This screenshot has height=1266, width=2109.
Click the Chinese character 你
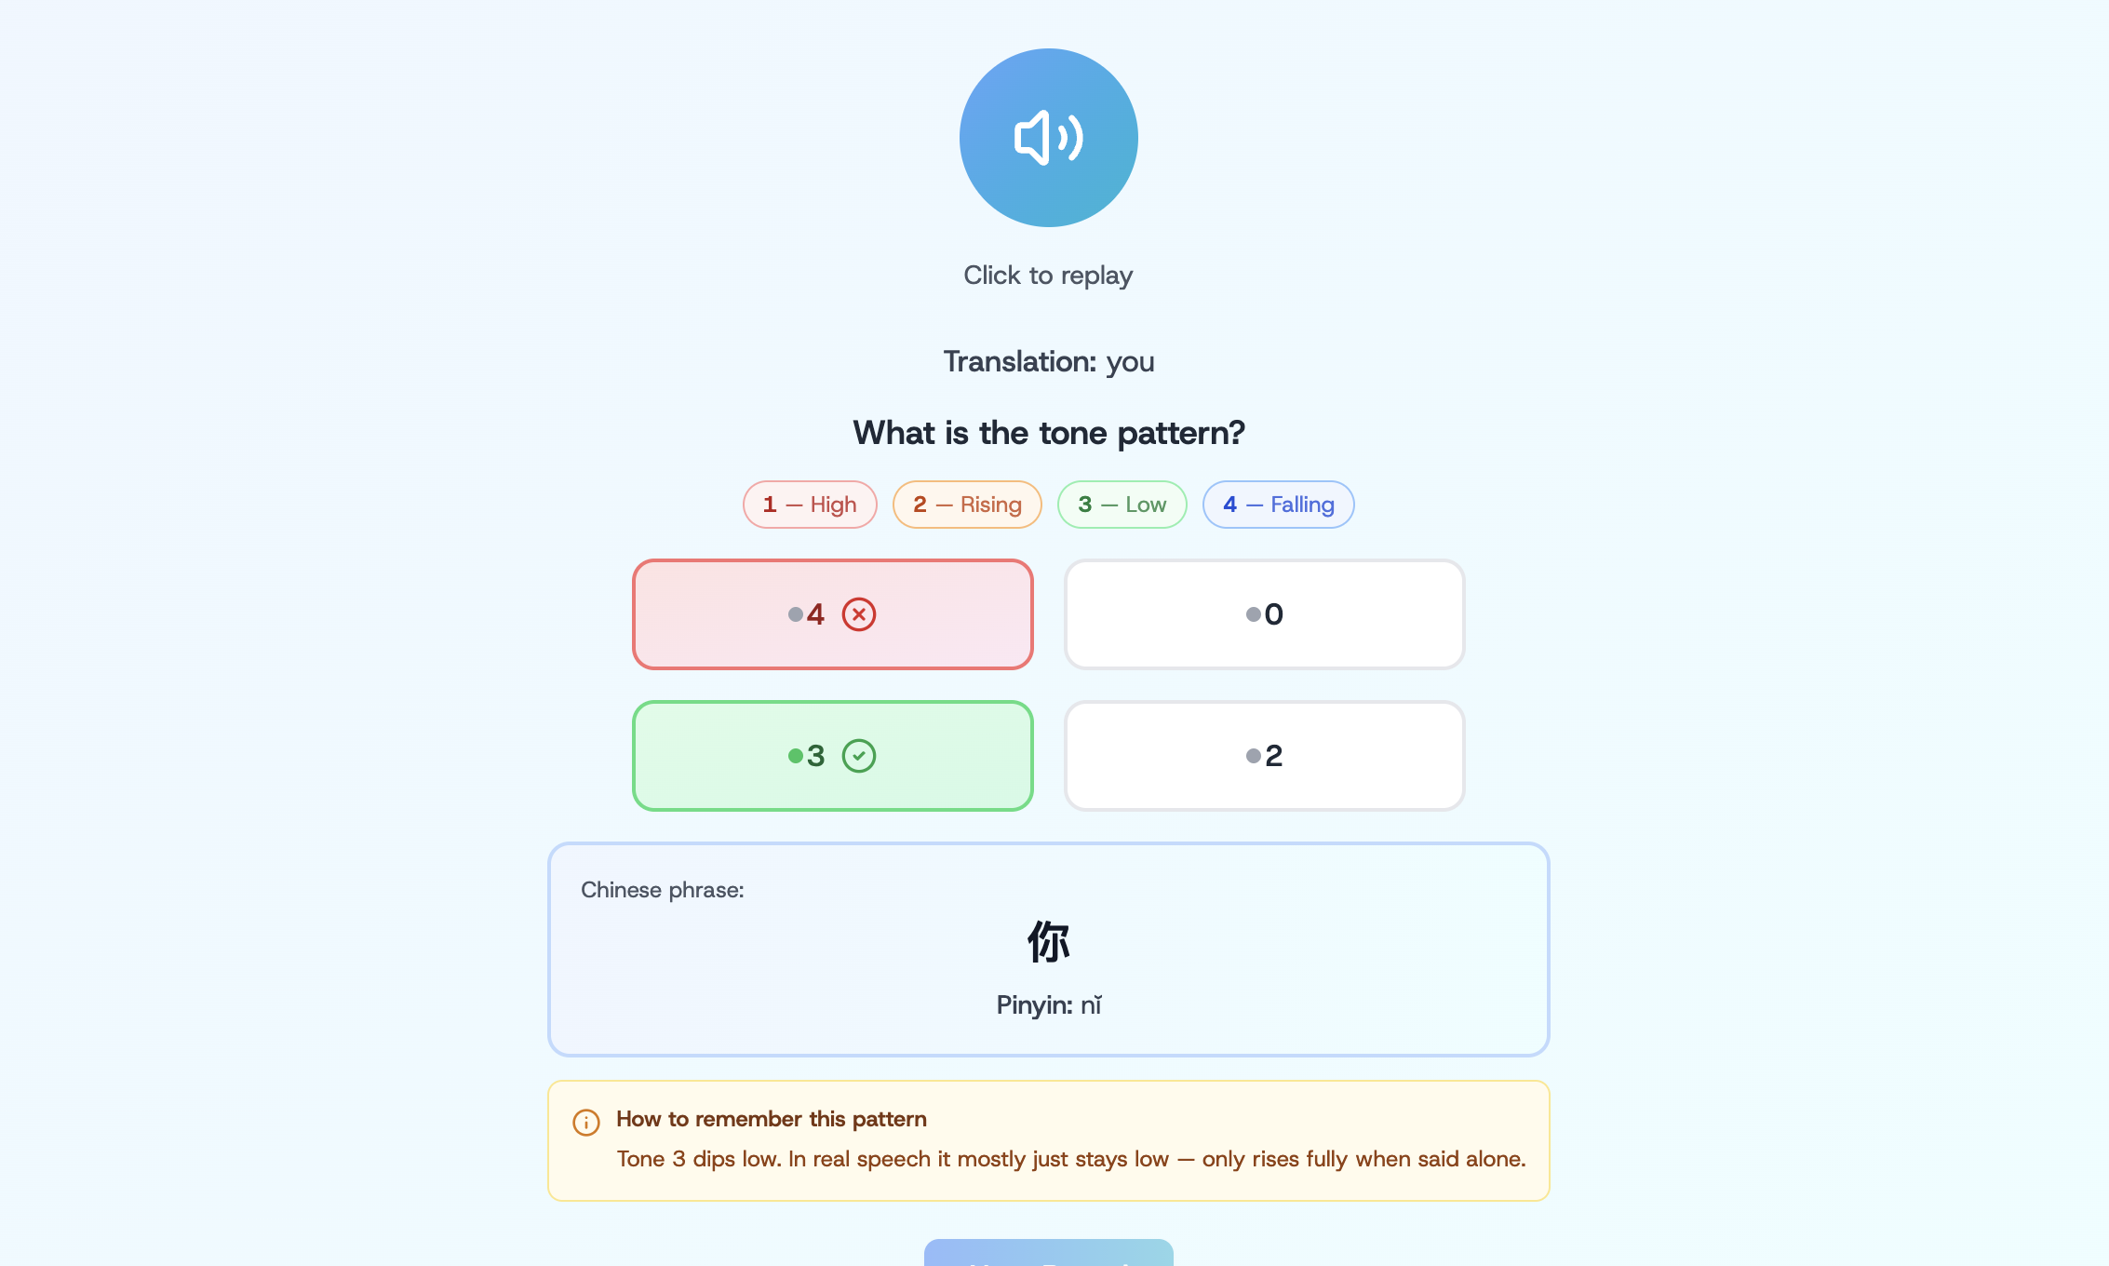pyautogui.click(x=1048, y=942)
